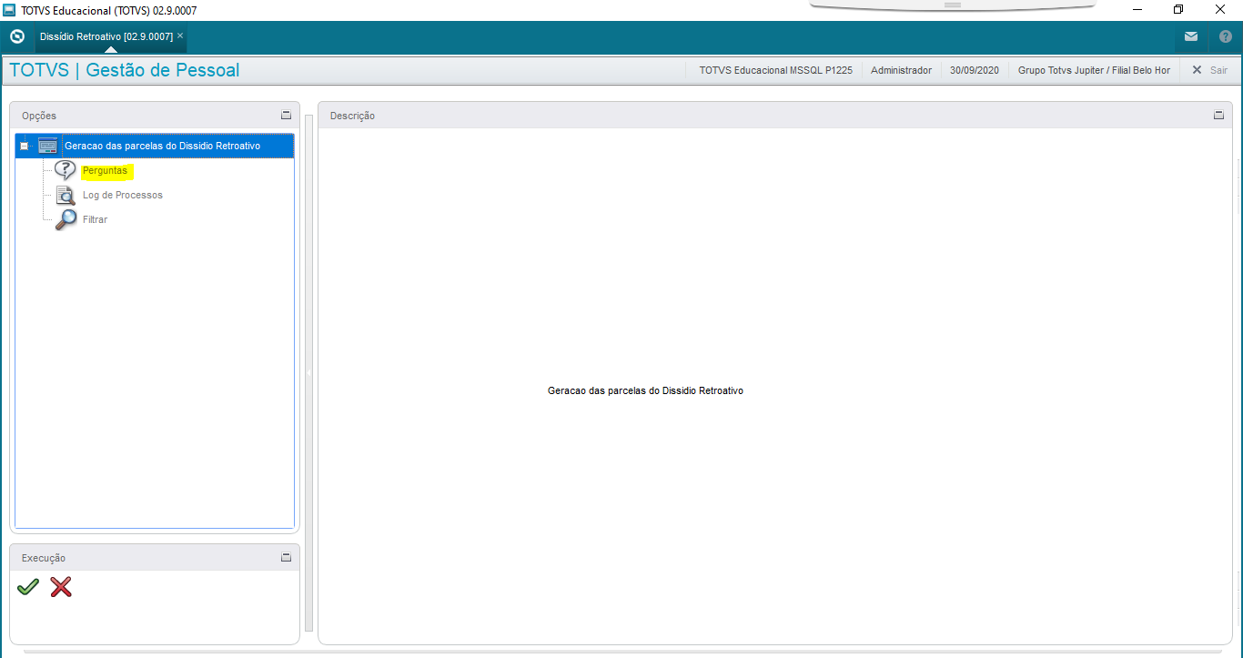Minimize the TOTVS Educacional window
Screen dimensions: 1243x658
(x=1137, y=10)
